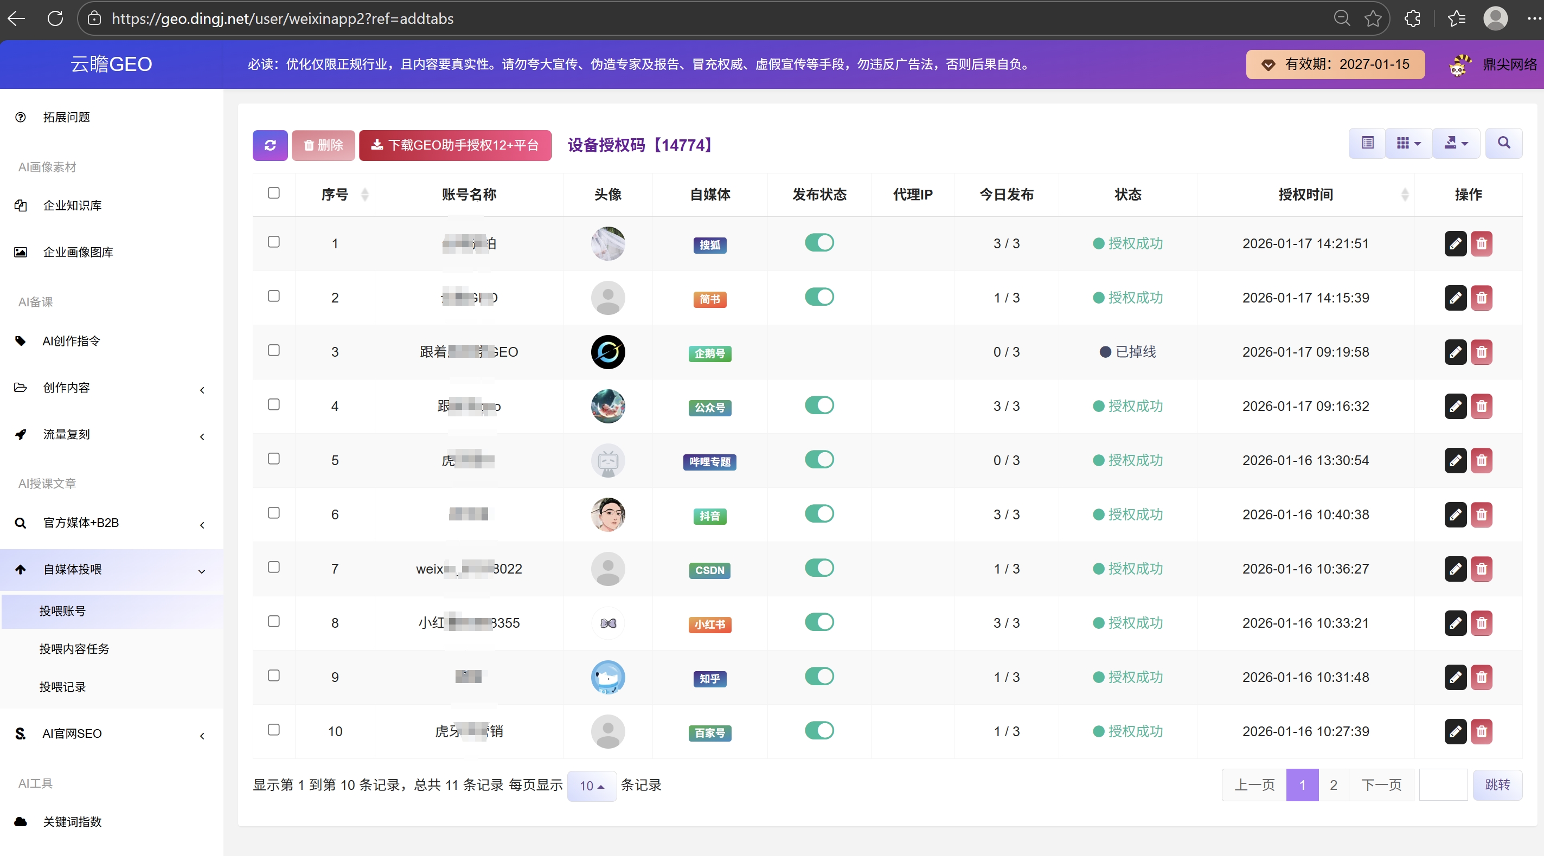Disable publish switch for 抖音 account

[819, 513]
